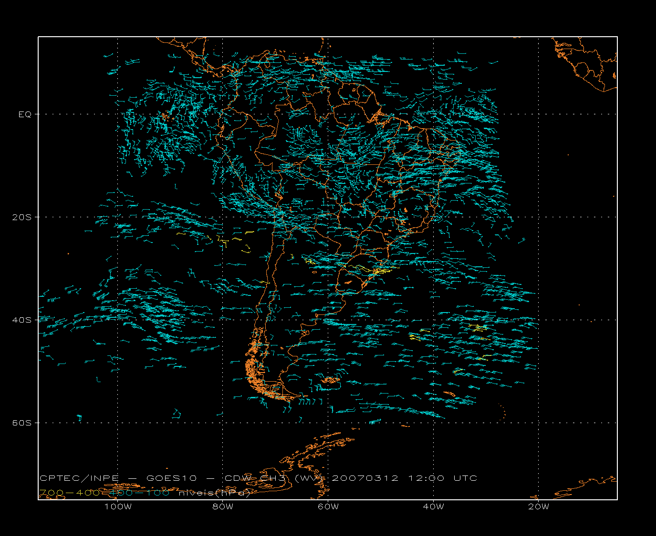The height and width of the screenshot is (536, 656).
Task: Click the niveis(hPa) legend label
Action: 214,493
